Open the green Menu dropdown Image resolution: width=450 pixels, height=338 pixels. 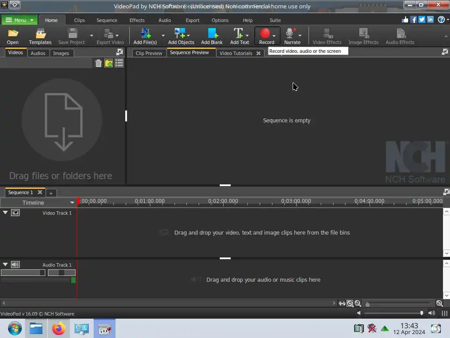19,20
